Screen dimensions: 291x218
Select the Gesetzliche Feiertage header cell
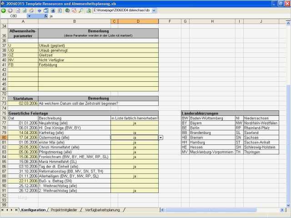click(83, 113)
